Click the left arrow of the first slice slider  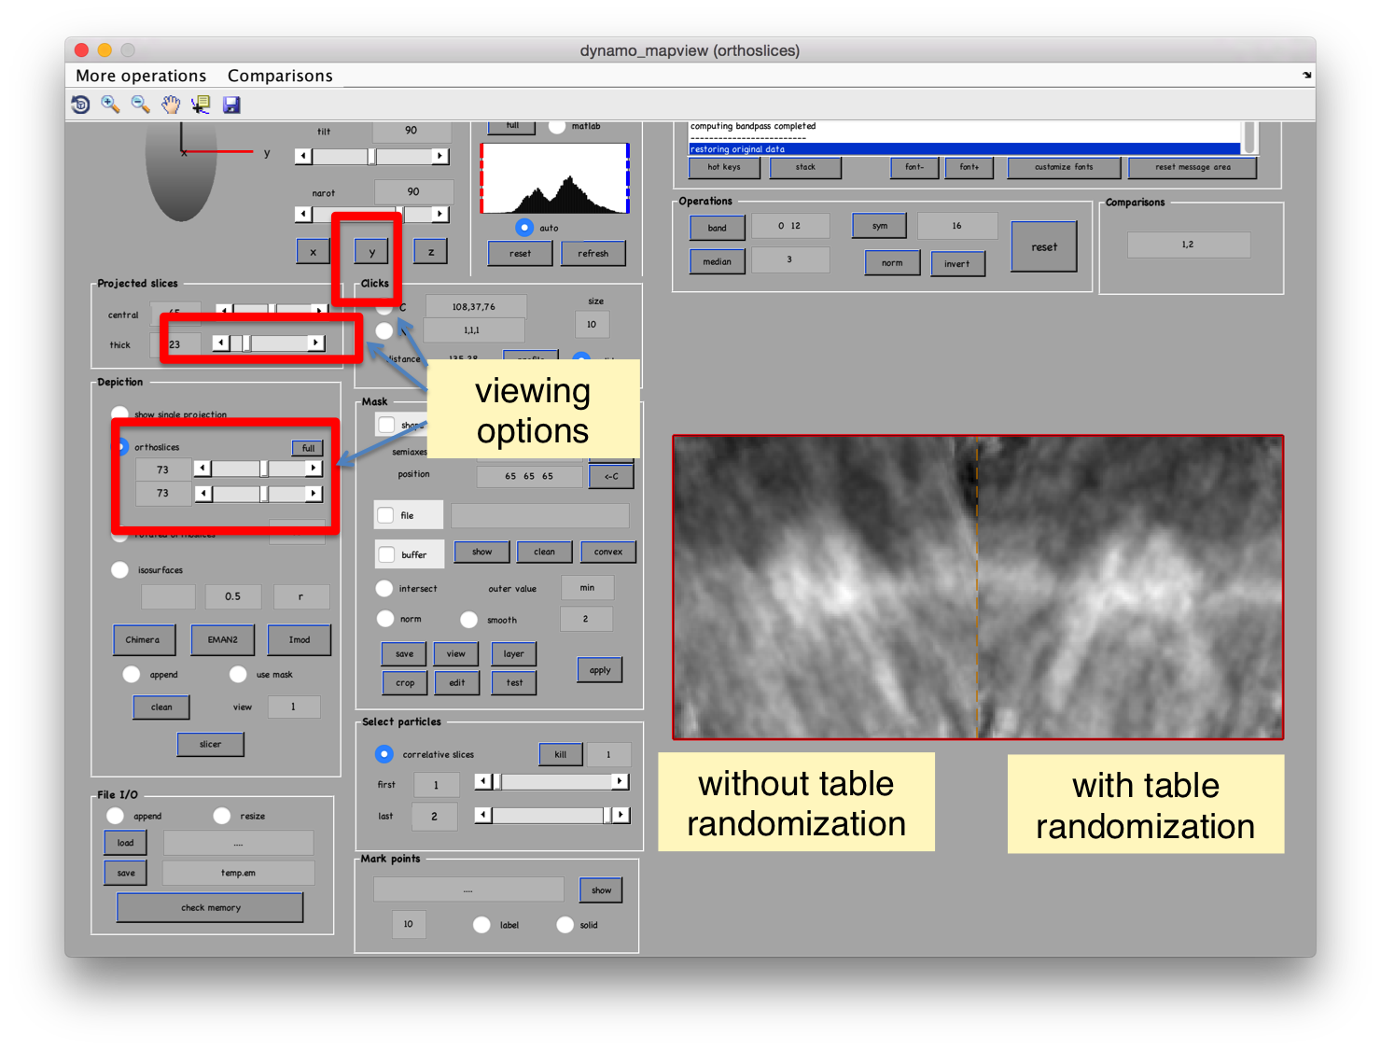tap(482, 781)
